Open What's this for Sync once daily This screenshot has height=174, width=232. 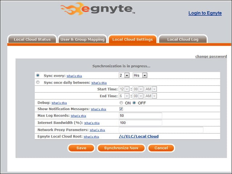point(99,83)
